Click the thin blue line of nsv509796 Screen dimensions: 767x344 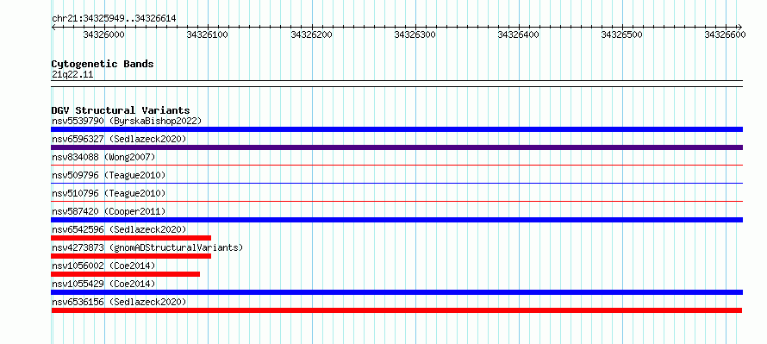pos(396,184)
